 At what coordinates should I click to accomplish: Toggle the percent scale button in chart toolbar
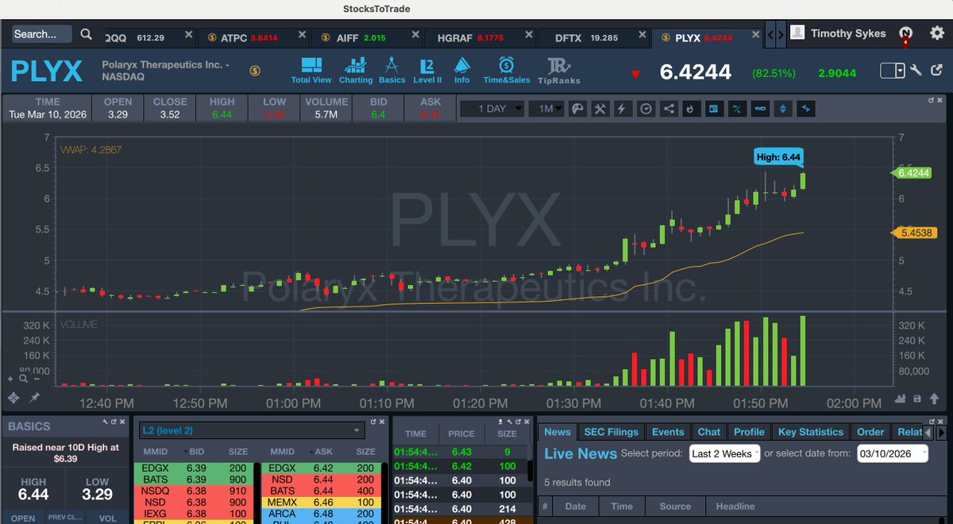click(x=737, y=109)
